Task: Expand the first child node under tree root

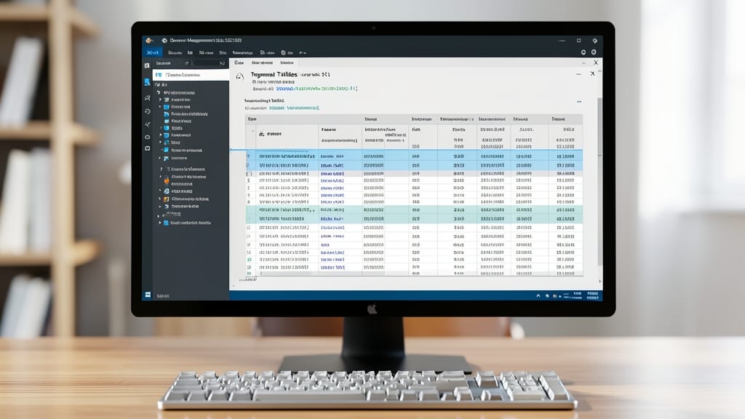Action: click(160, 100)
